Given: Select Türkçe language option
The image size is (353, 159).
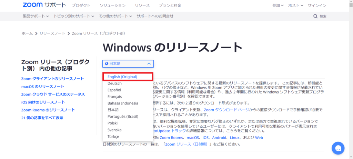Looking at the screenshot, I should click(x=113, y=137).
